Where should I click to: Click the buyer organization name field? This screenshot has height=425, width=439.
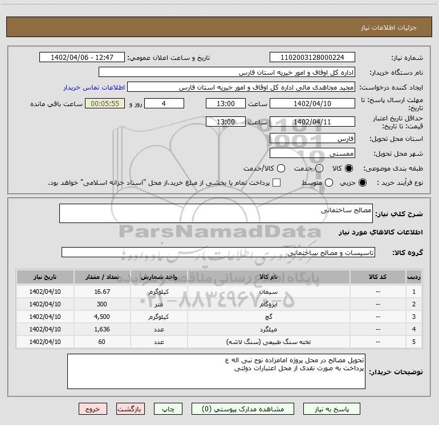(x=227, y=72)
